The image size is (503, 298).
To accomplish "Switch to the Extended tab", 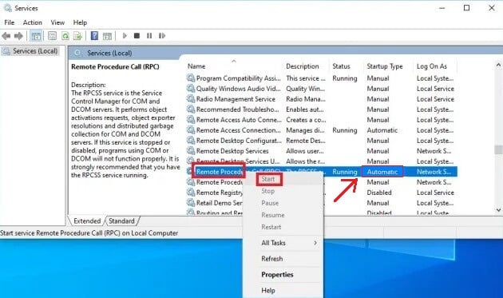I will click(87, 221).
